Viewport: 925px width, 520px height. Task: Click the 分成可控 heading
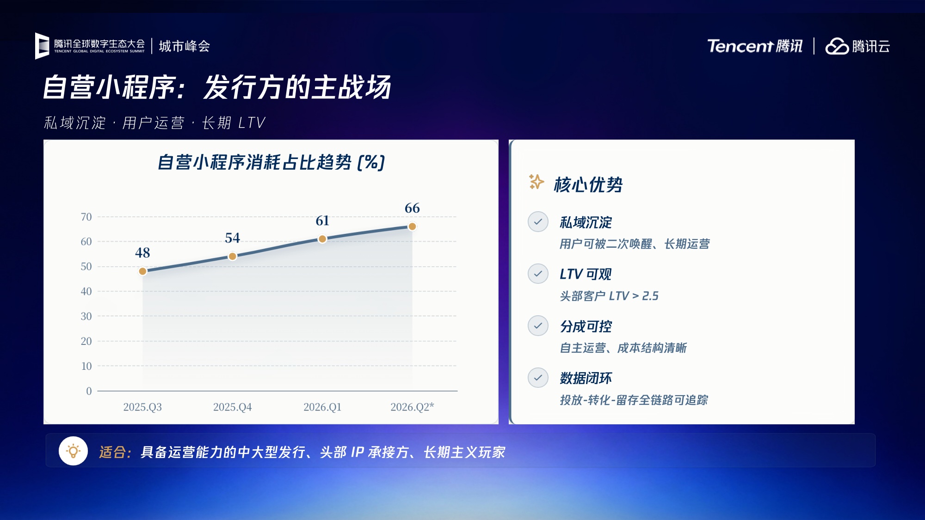(586, 326)
